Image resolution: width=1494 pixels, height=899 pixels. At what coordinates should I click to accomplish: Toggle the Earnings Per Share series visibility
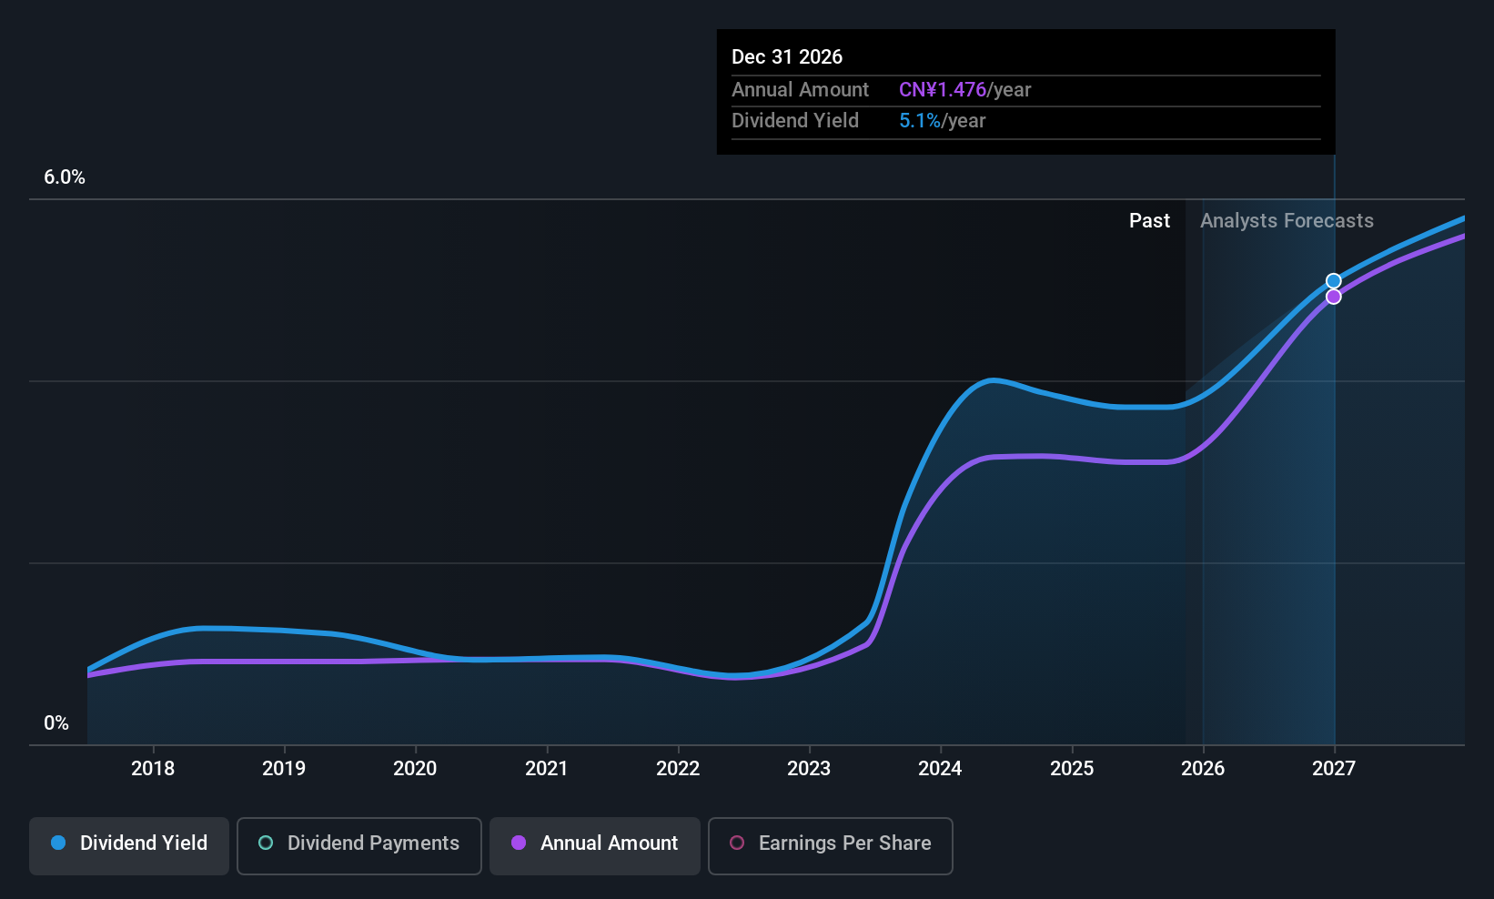click(830, 845)
